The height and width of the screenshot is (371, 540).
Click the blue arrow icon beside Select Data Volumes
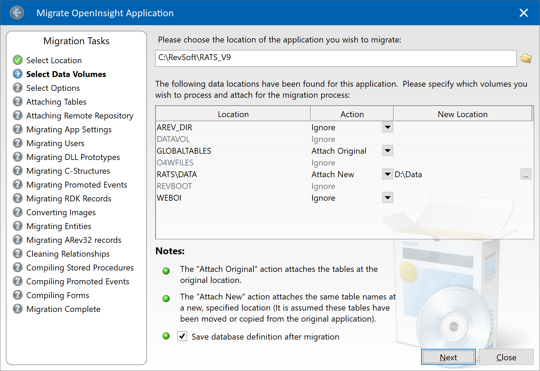click(18, 74)
